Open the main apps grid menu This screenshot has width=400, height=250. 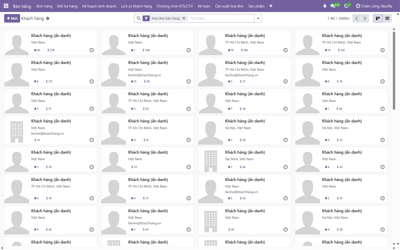[x=6, y=6]
